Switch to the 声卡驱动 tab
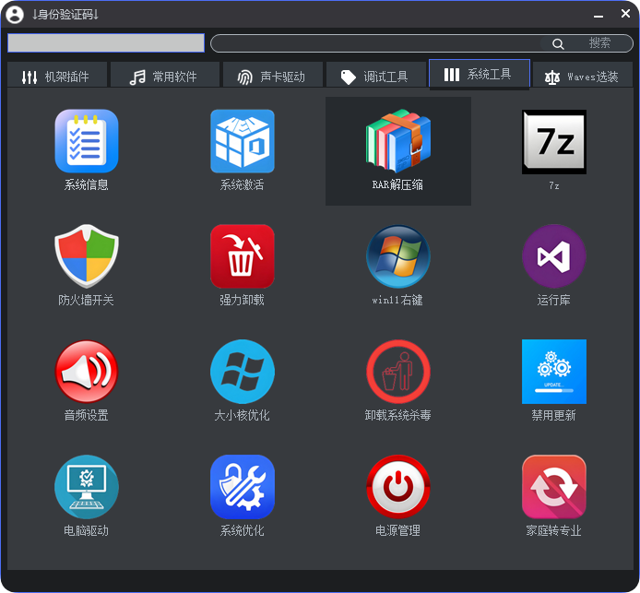Viewport: 640px width, 593px height. click(273, 77)
